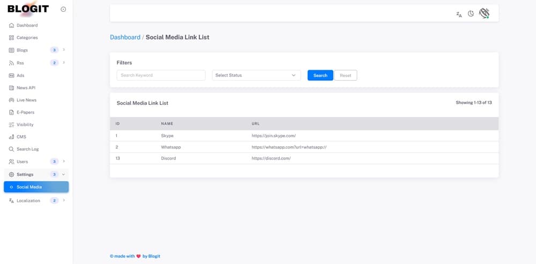The height and width of the screenshot is (264, 536).
Task: Expand the Blogs submenu chevron
Action: pyautogui.click(x=64, y=50)
